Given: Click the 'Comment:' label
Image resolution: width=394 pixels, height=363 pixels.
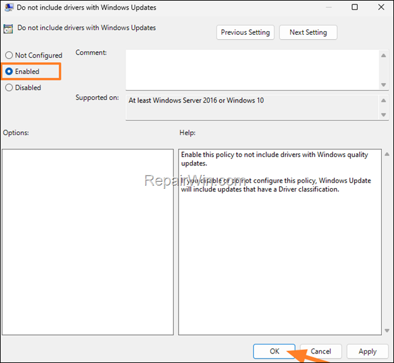Looking at the screenshot, I should click(91, 53).
